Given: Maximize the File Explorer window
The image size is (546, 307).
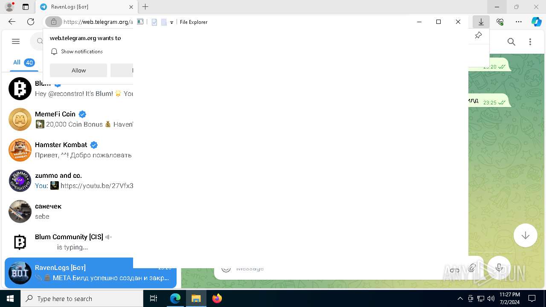Looking at the screenshot, I should point(439,22).
